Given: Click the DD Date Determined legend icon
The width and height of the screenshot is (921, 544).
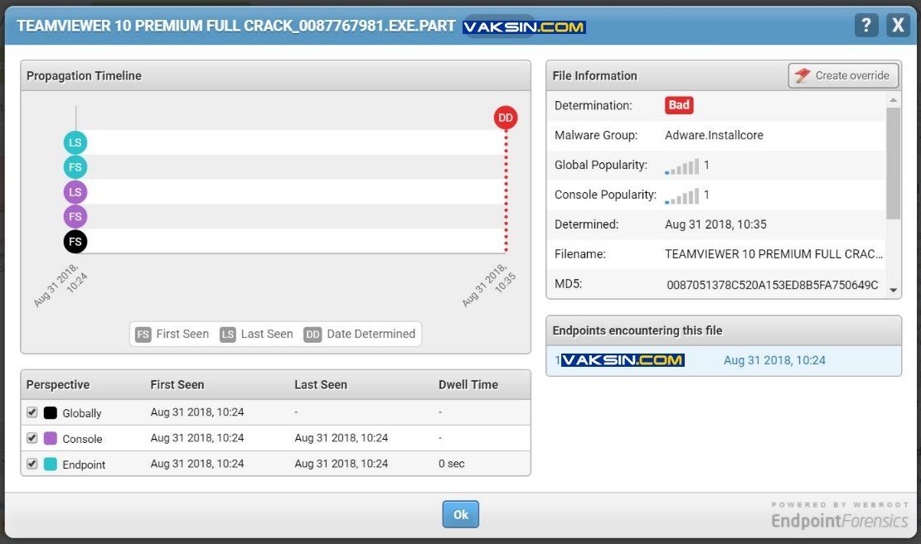Looking at the screenshot, I should point(313,335).
